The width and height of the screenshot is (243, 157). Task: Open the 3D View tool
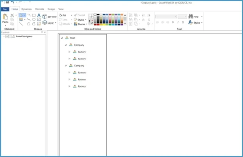point(50,16)
